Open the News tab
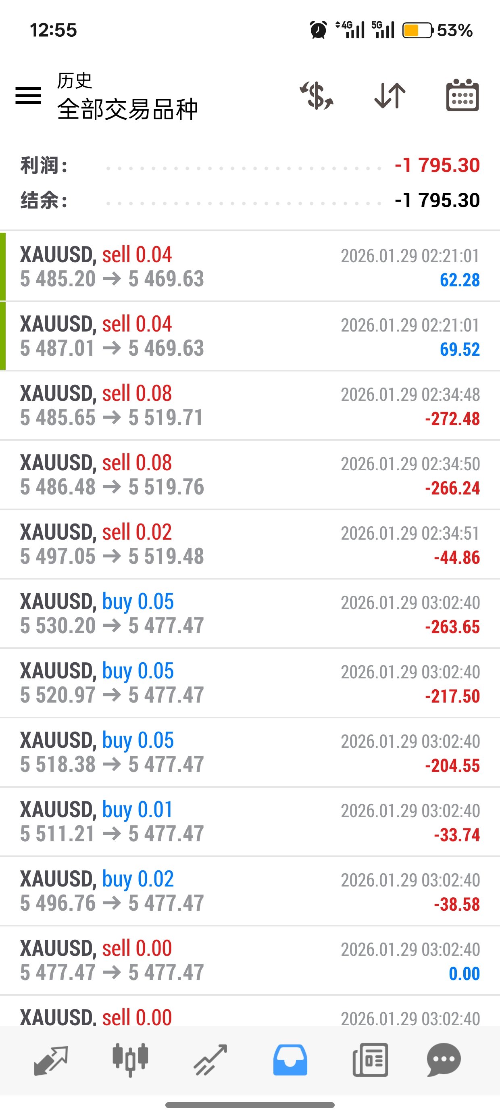The image size is (500, 1118). click(370, 1060)
